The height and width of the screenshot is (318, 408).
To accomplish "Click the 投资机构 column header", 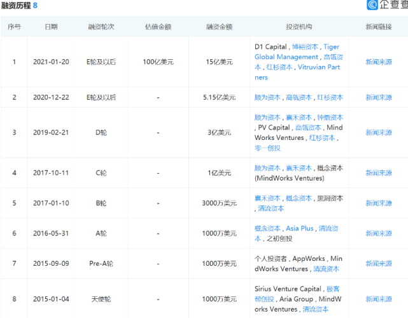I will (299, 27).
